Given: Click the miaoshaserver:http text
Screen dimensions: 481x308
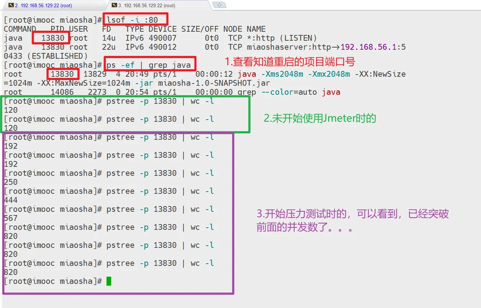Looking at the screenshot, I should [x=289, y=47].
